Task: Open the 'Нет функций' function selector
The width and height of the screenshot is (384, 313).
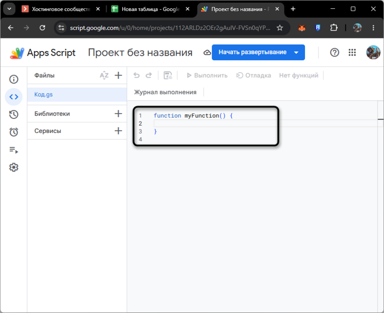Action: point(299,75)
